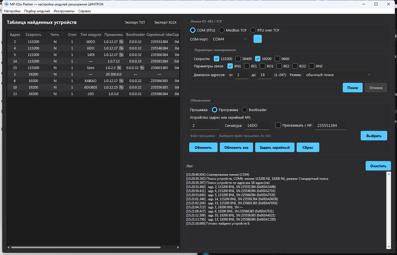This screenshot has height=255, width=397.
Task: Click the log scrollbar down arrow
Action: [x=389, y=247]
